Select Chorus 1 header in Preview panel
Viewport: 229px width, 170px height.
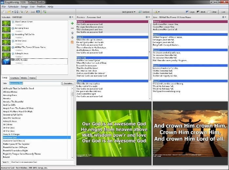tap(112, 22)
